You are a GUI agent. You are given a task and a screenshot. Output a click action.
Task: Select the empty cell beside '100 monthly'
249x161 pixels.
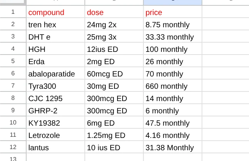tap(225, 48)
